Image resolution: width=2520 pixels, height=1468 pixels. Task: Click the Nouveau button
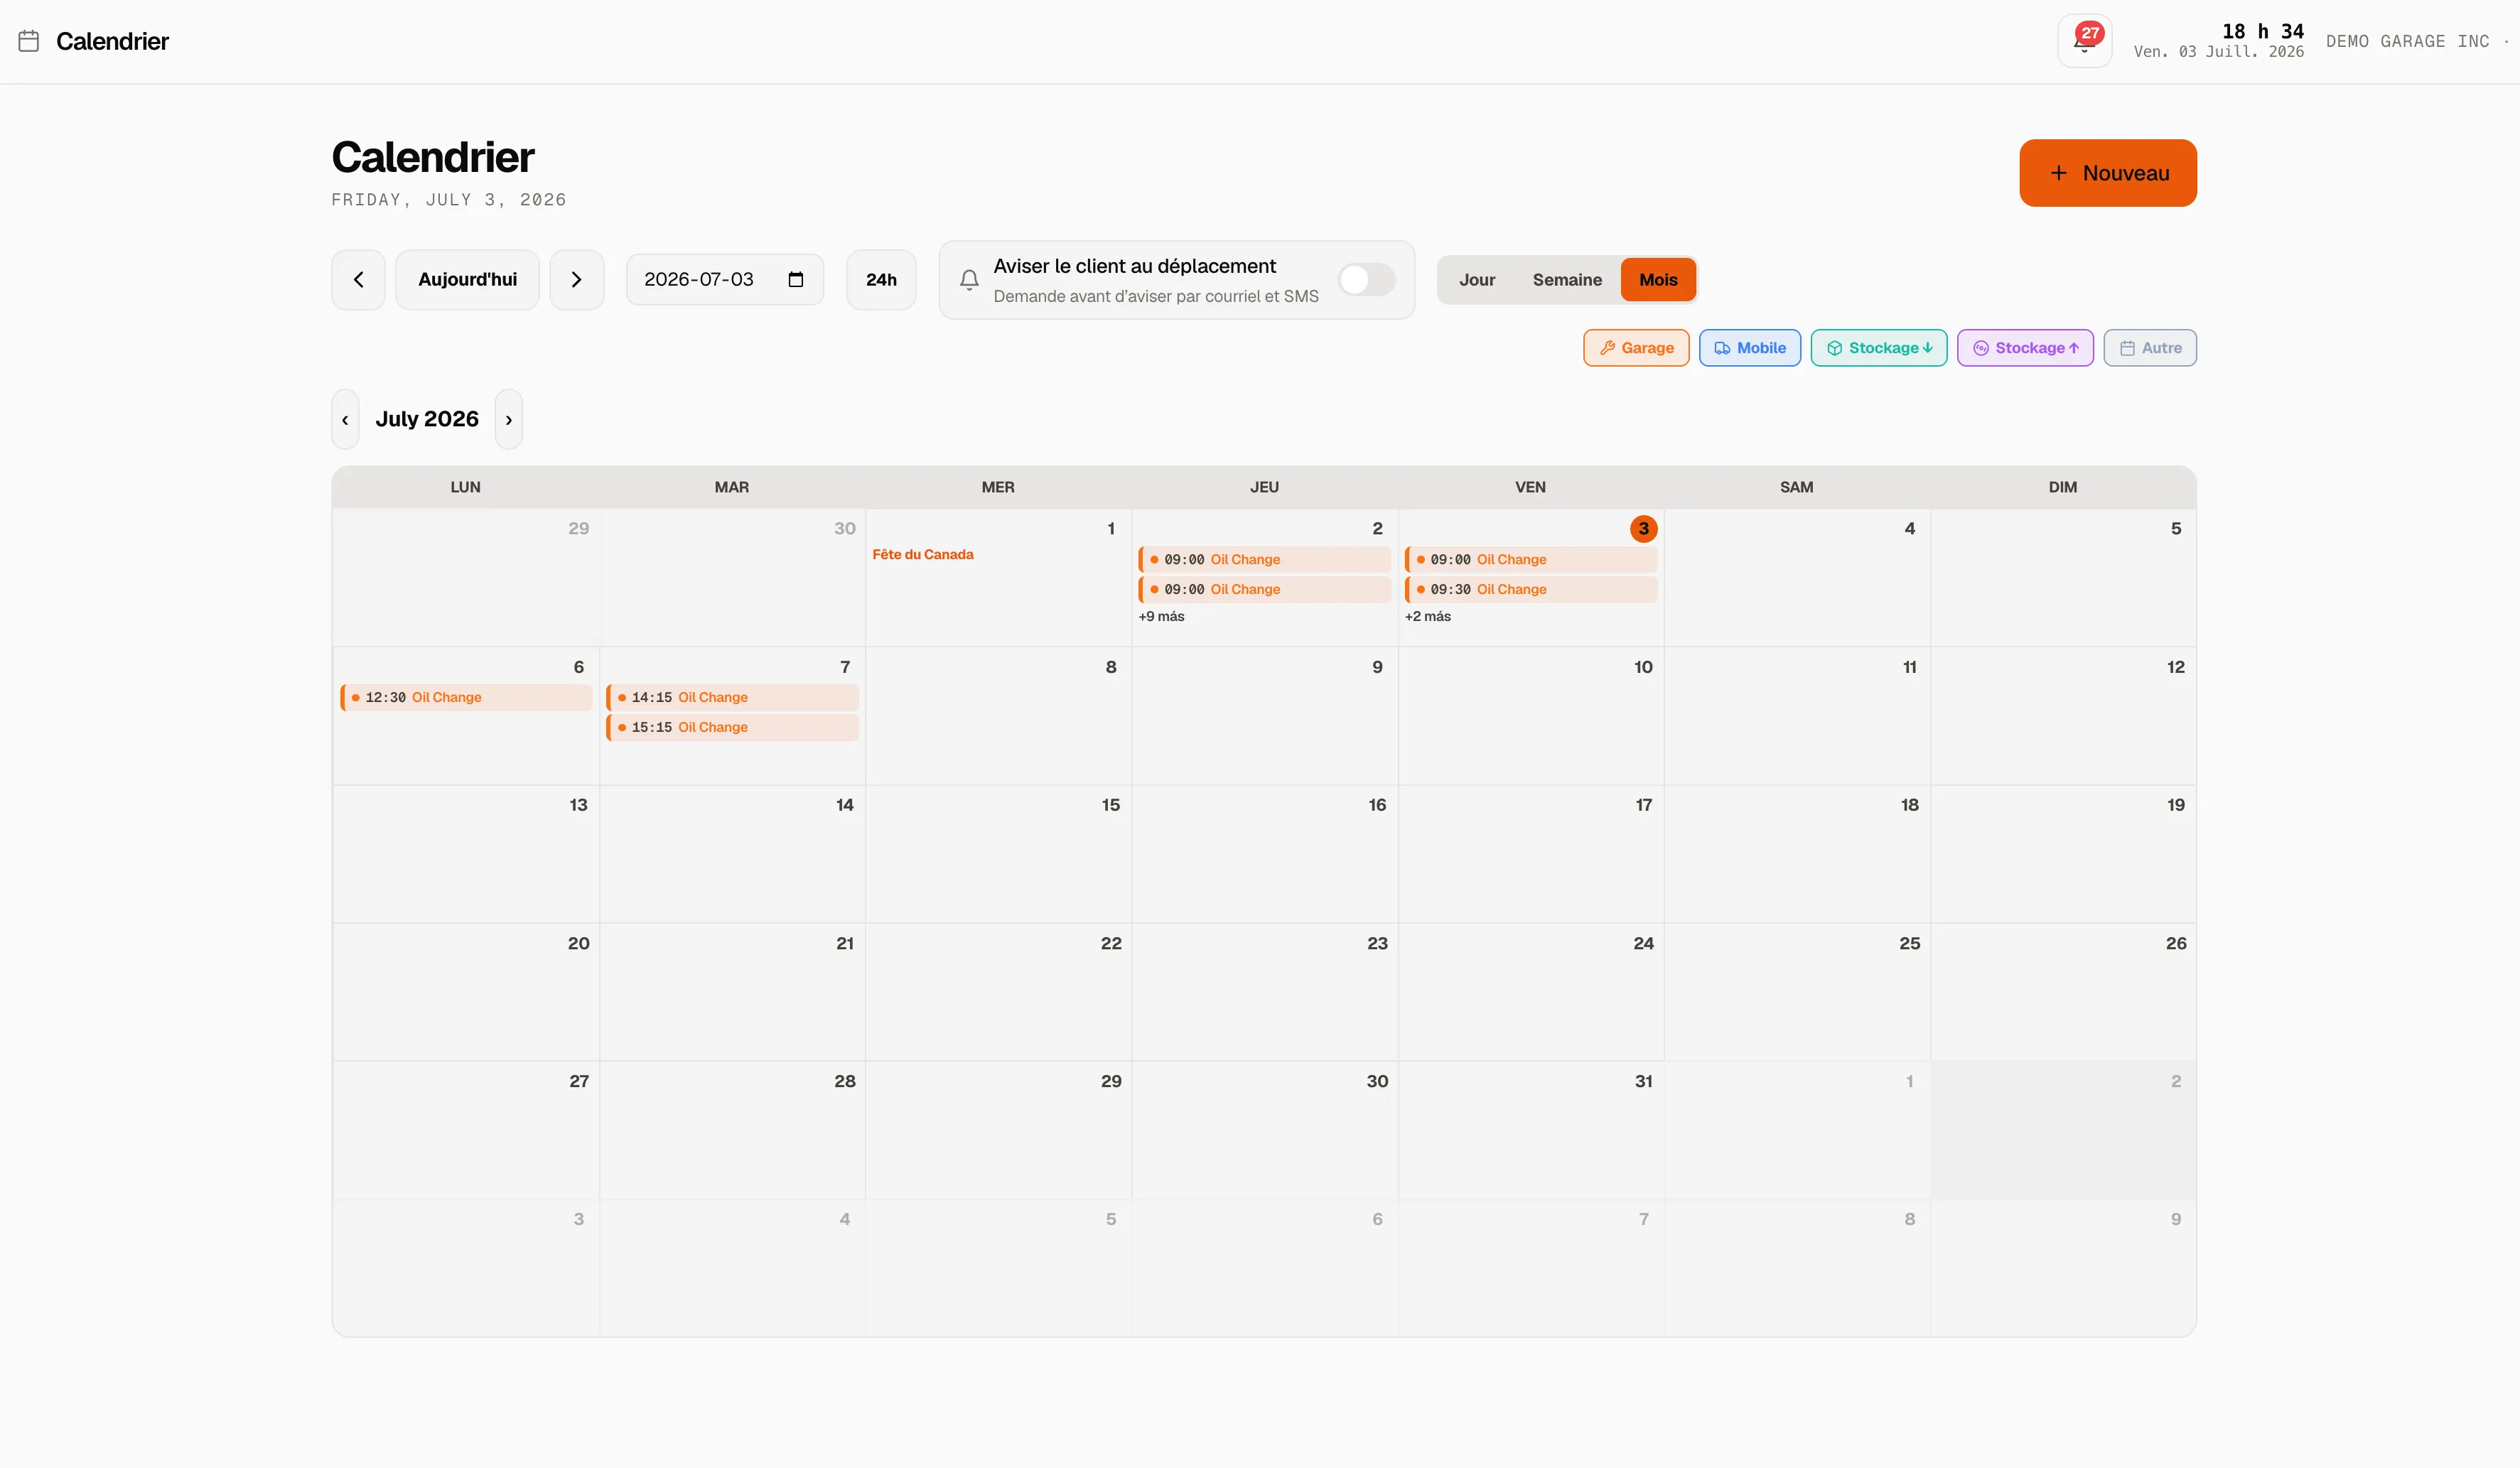2108,173
